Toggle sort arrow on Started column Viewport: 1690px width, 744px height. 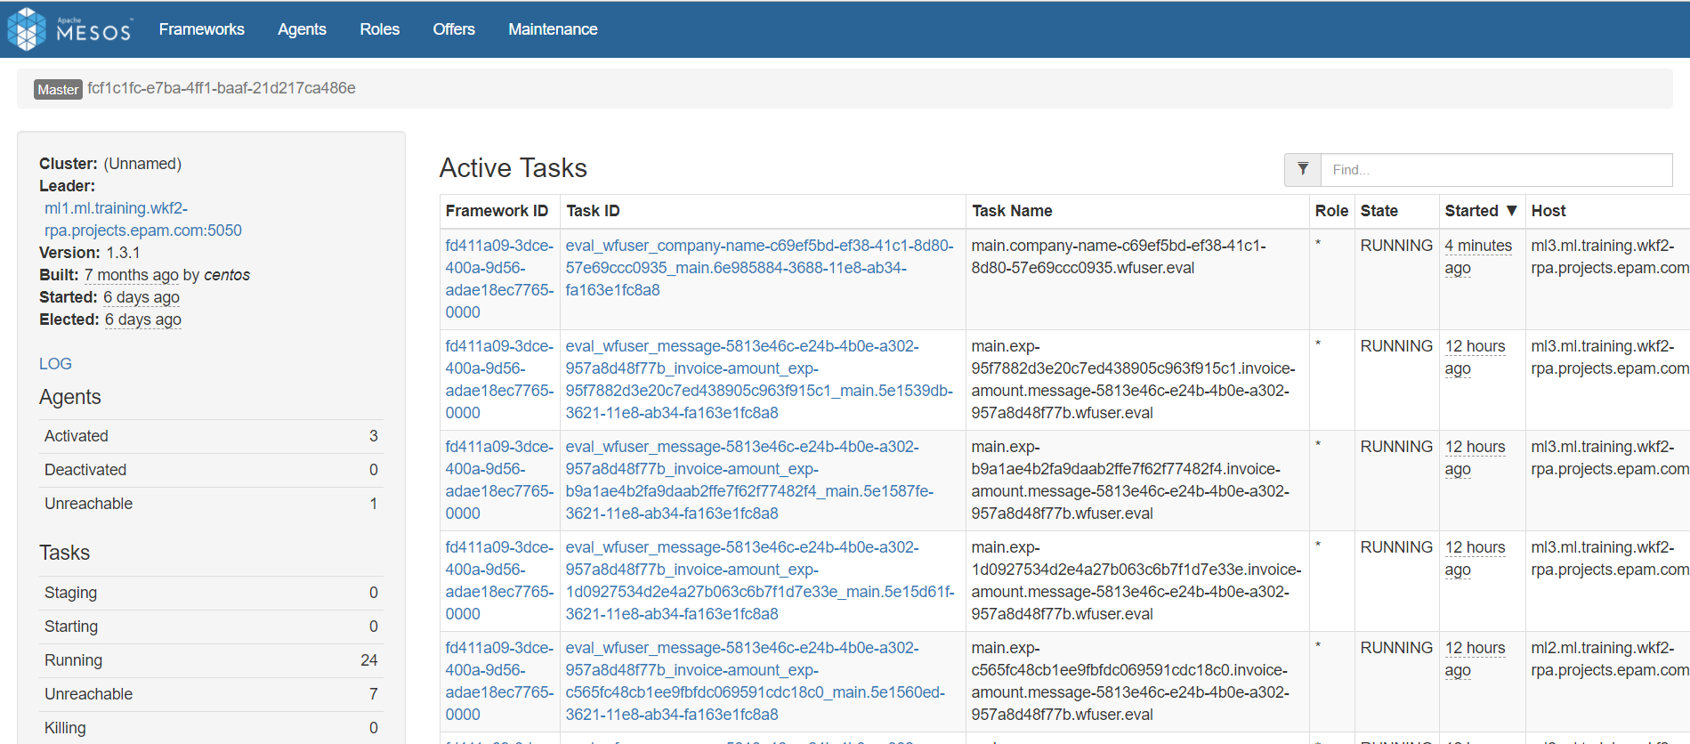tap(1511, 211)
